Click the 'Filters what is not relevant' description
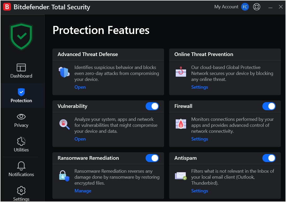The height and width of the screenshot is (202, 286). pos(233,177)
